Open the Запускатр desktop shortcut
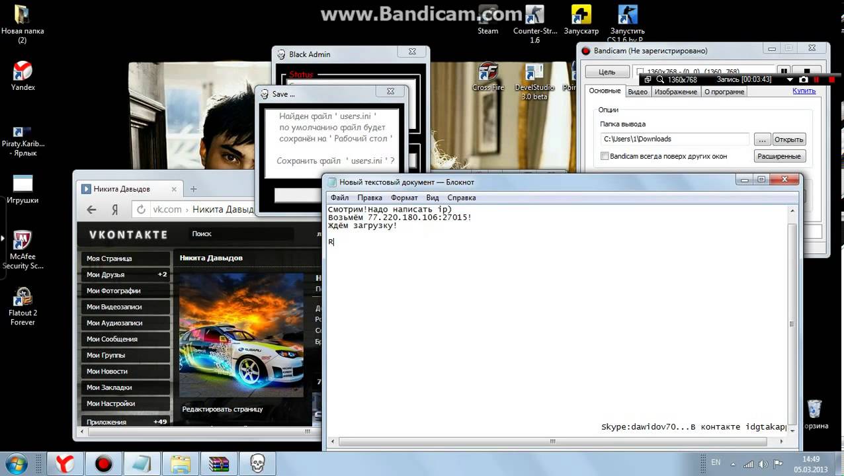 tap(581, 20)
